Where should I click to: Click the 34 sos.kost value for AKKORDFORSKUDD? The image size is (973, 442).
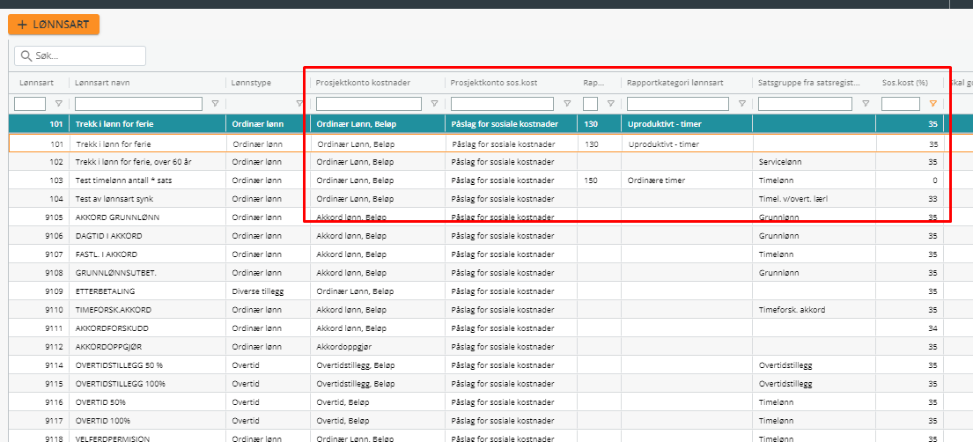pos(932,328)
